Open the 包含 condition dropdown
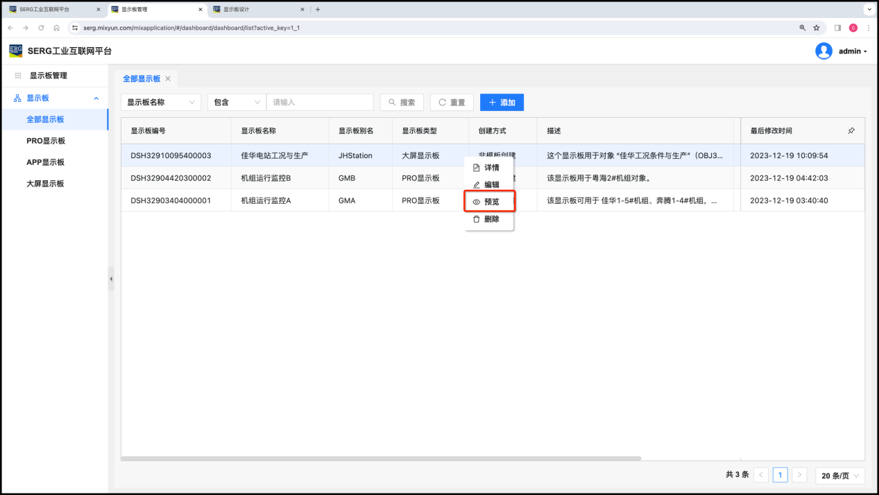The height and width of the screenshot is (495, 879). (237, 102)
